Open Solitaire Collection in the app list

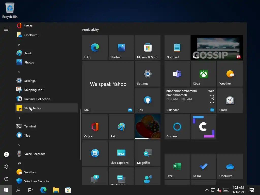point(46,99)
